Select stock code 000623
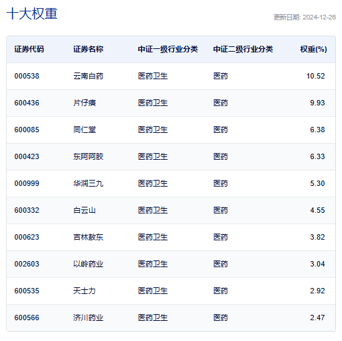Screen dimensions: 342x341 (27, 237)
